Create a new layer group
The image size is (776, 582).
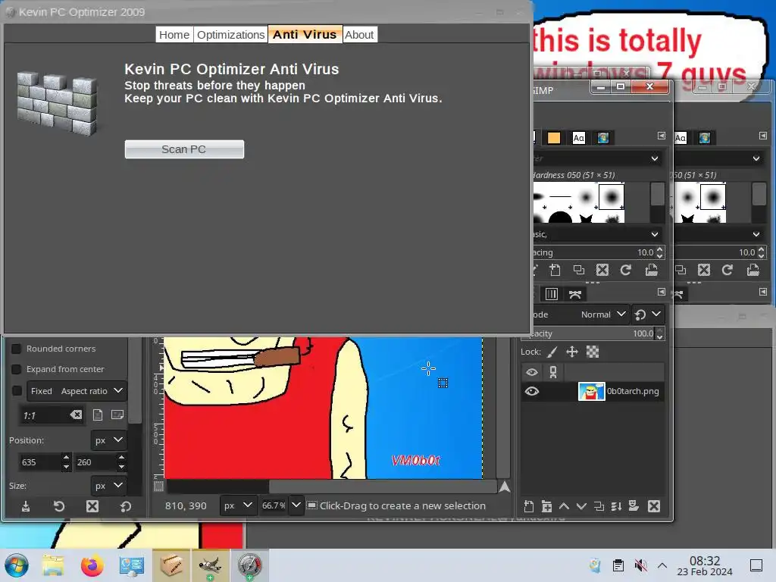pos(546,505)
